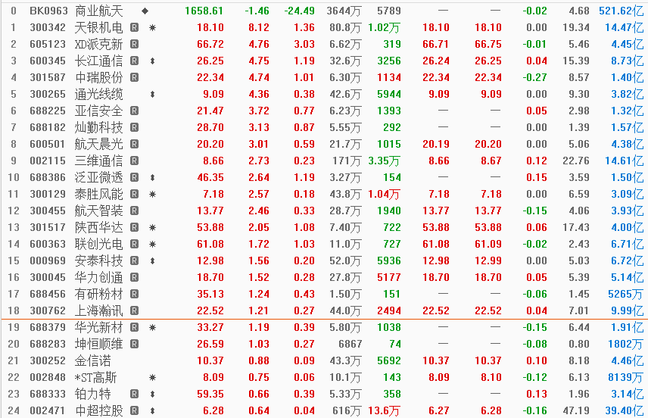Screen dimensions: 648x418
Task: Click the R badge beside 长江通信
Action: (x=134, y=61)
